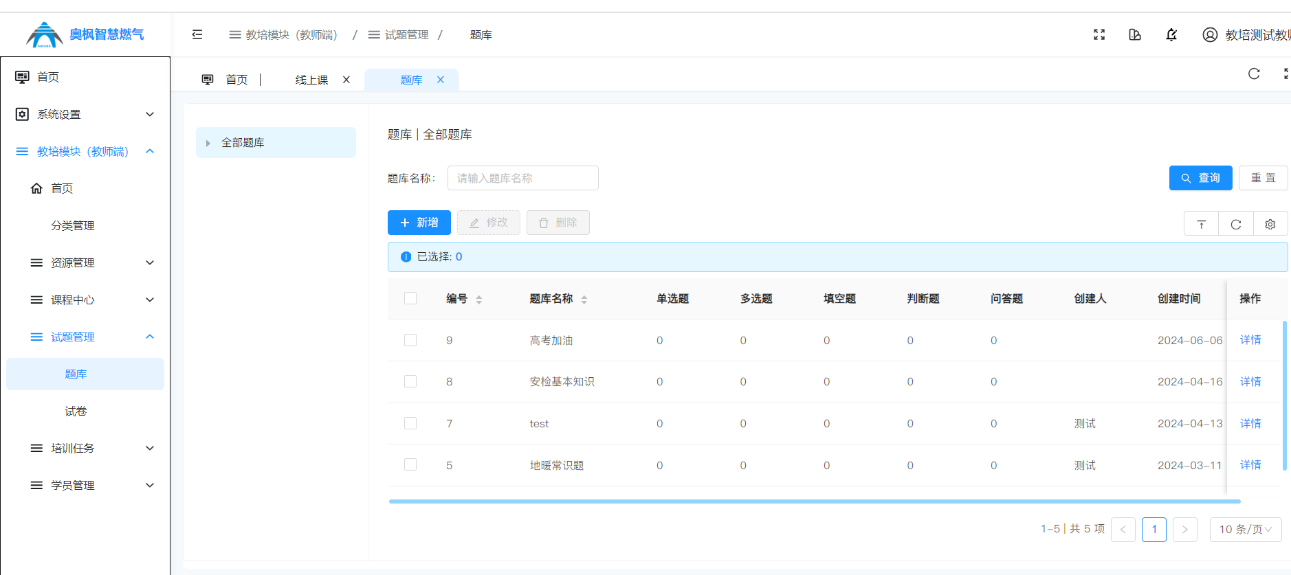Collapse the sidebar with the fold icon

coord(197,34)
